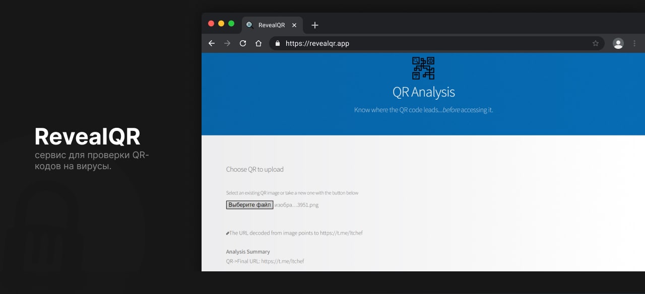Click the green maximize window button
This screenshot has width=645, height=294.
pos(231,24)
